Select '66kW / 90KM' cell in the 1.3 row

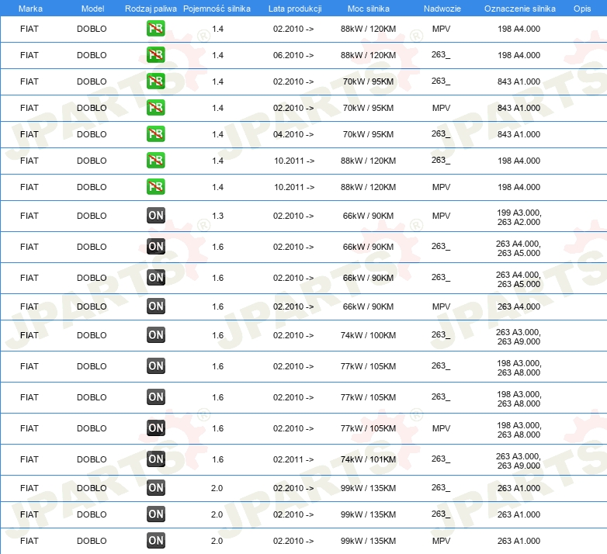click(368, 216)
